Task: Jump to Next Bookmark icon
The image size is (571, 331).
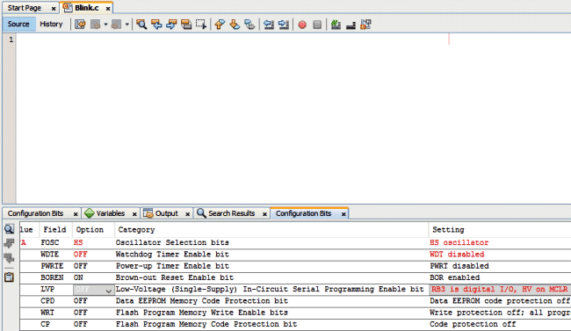Action: coord(235,25)
